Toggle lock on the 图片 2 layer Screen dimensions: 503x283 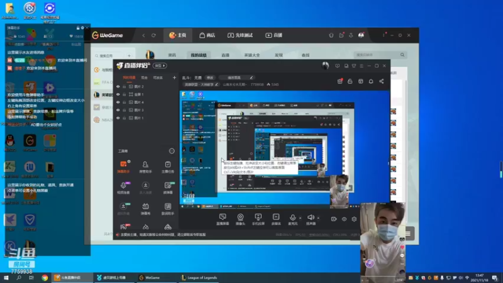point(124,87)
